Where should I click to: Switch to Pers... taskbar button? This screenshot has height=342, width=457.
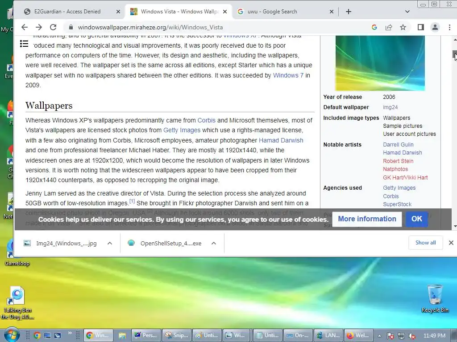[x=146, y=335]
